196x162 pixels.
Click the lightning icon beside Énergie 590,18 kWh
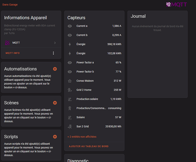point(70,44)
